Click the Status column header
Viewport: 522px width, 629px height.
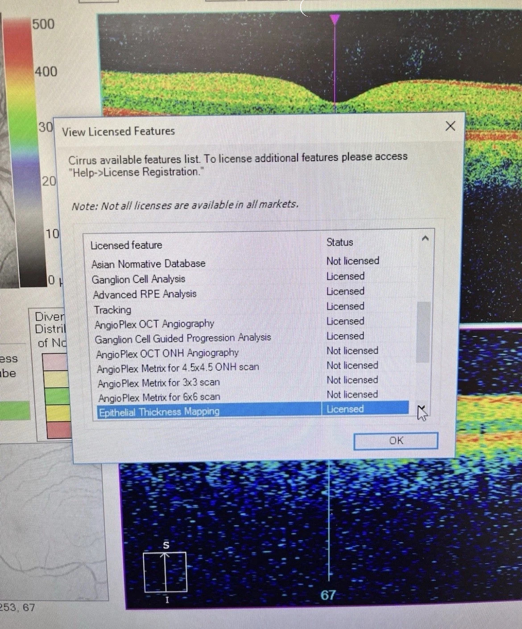[340, 242]
